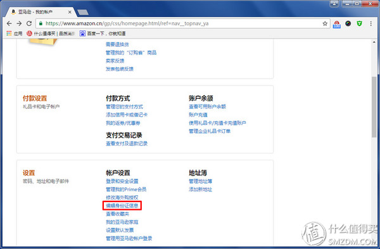This screenshot has width=380, height=249.
Task: Open 管理我的Prime会员 link
Action: coord(126,189)
